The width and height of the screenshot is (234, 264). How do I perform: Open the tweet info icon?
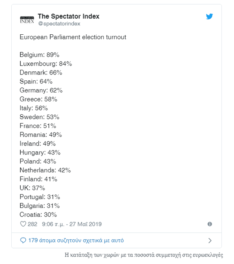click(210, 224)
